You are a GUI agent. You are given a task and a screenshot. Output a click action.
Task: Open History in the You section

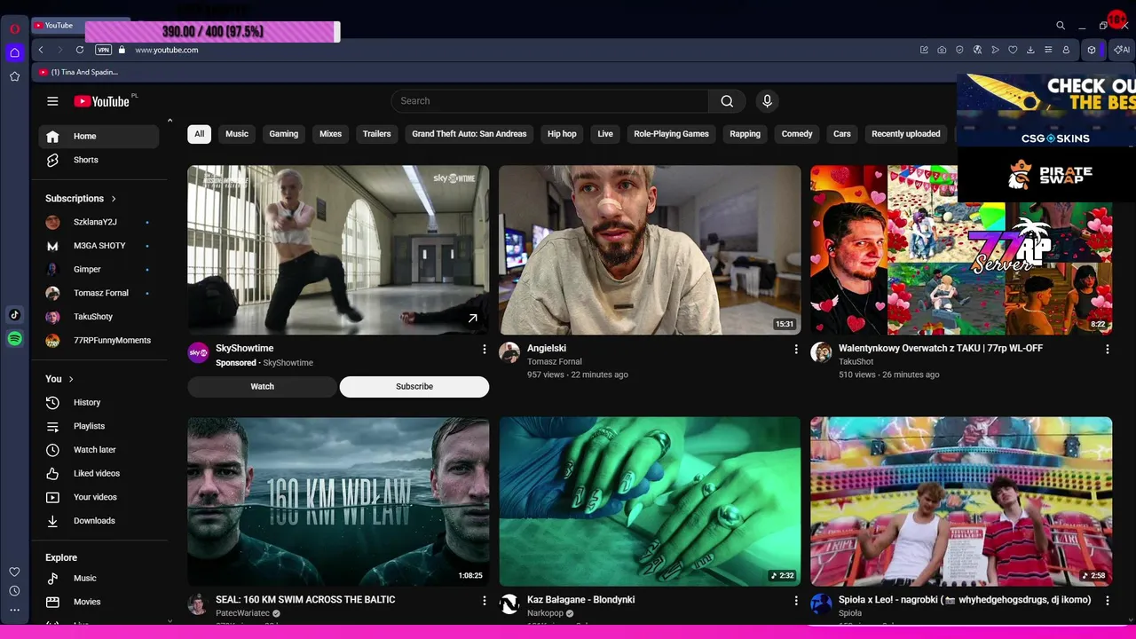99,402
